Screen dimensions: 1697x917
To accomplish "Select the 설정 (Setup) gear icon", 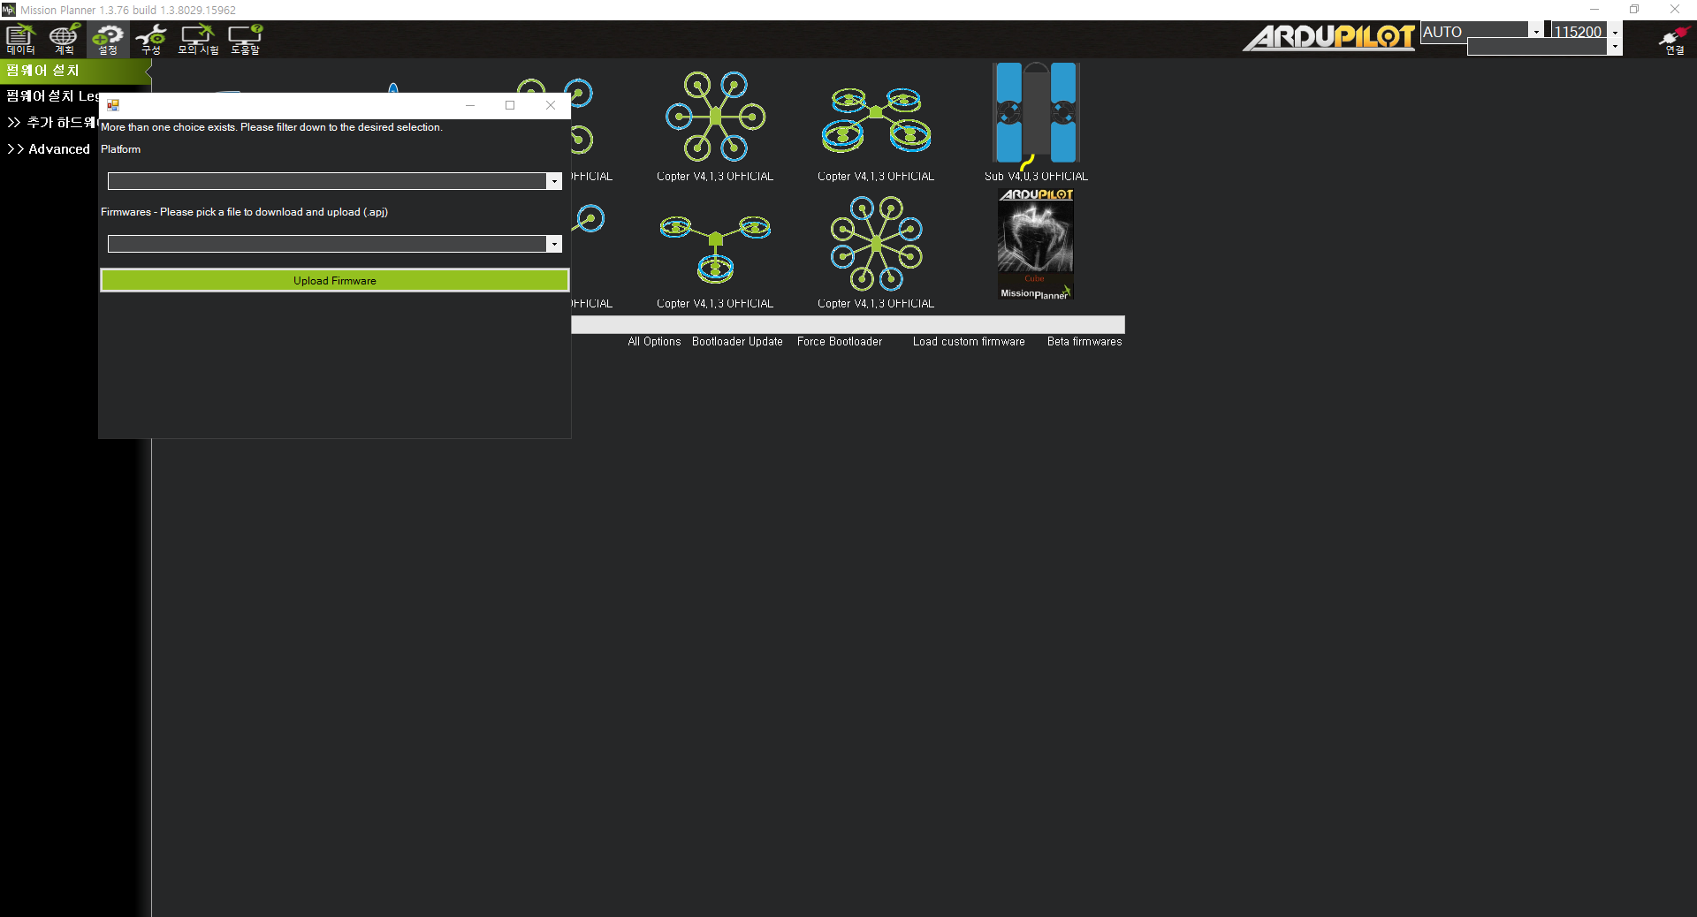I will [108, 39].
